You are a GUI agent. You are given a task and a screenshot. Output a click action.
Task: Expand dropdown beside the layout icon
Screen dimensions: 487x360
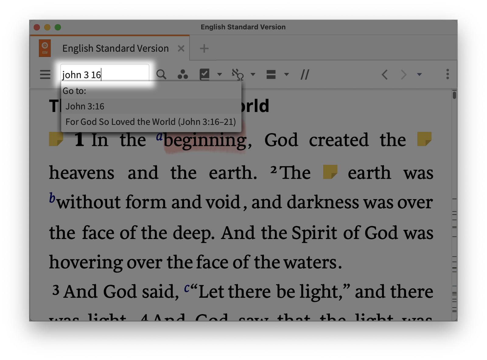[286, 74]
